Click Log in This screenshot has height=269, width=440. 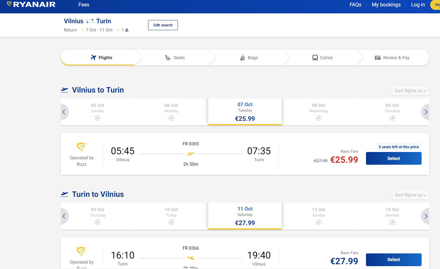coord(418,4)
